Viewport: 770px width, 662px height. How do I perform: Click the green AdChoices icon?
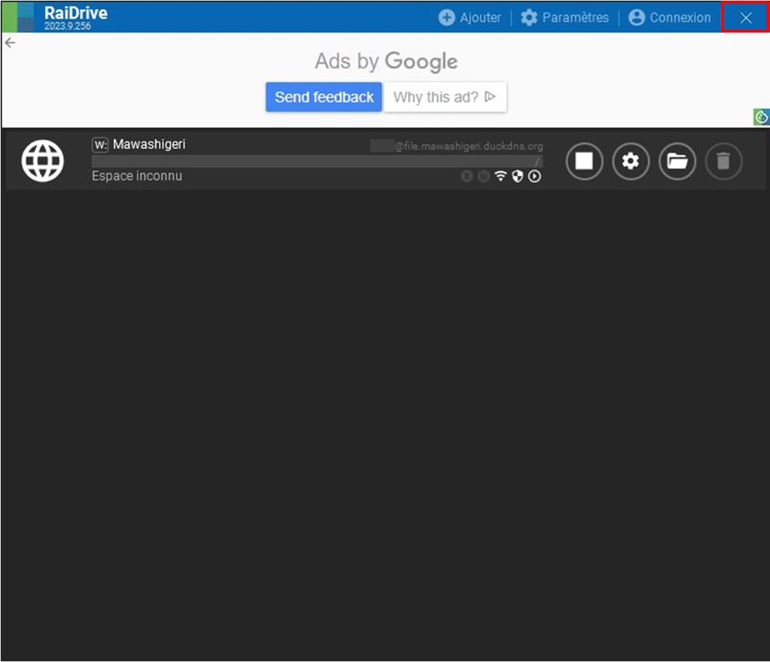tap(761, 117)
